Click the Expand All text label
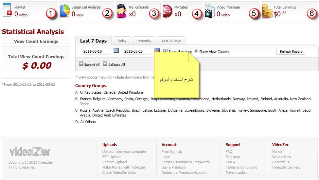319x180 pixels. 92,64
